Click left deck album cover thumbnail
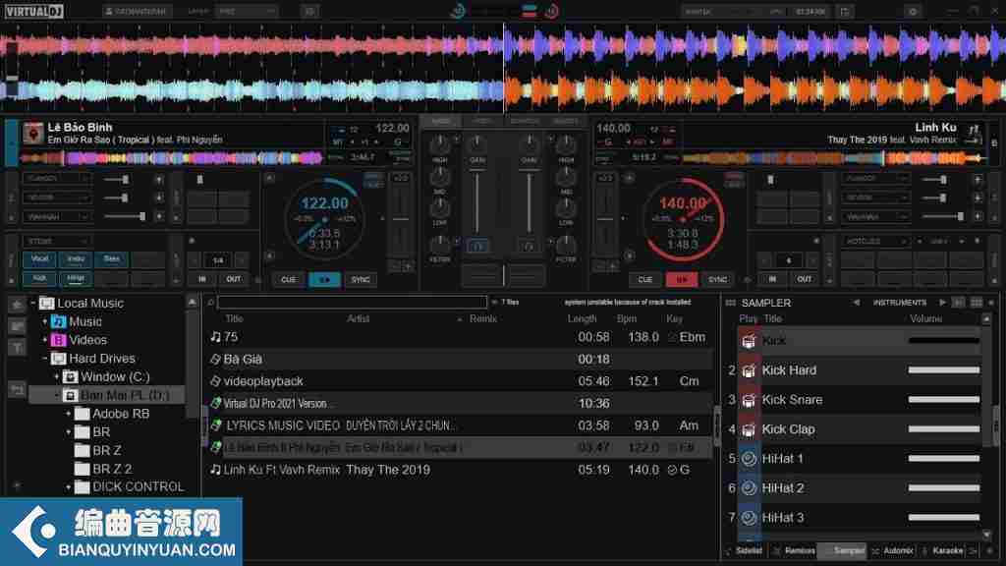The height and width of the screenshot is (566, 1006). click(32, 133)
